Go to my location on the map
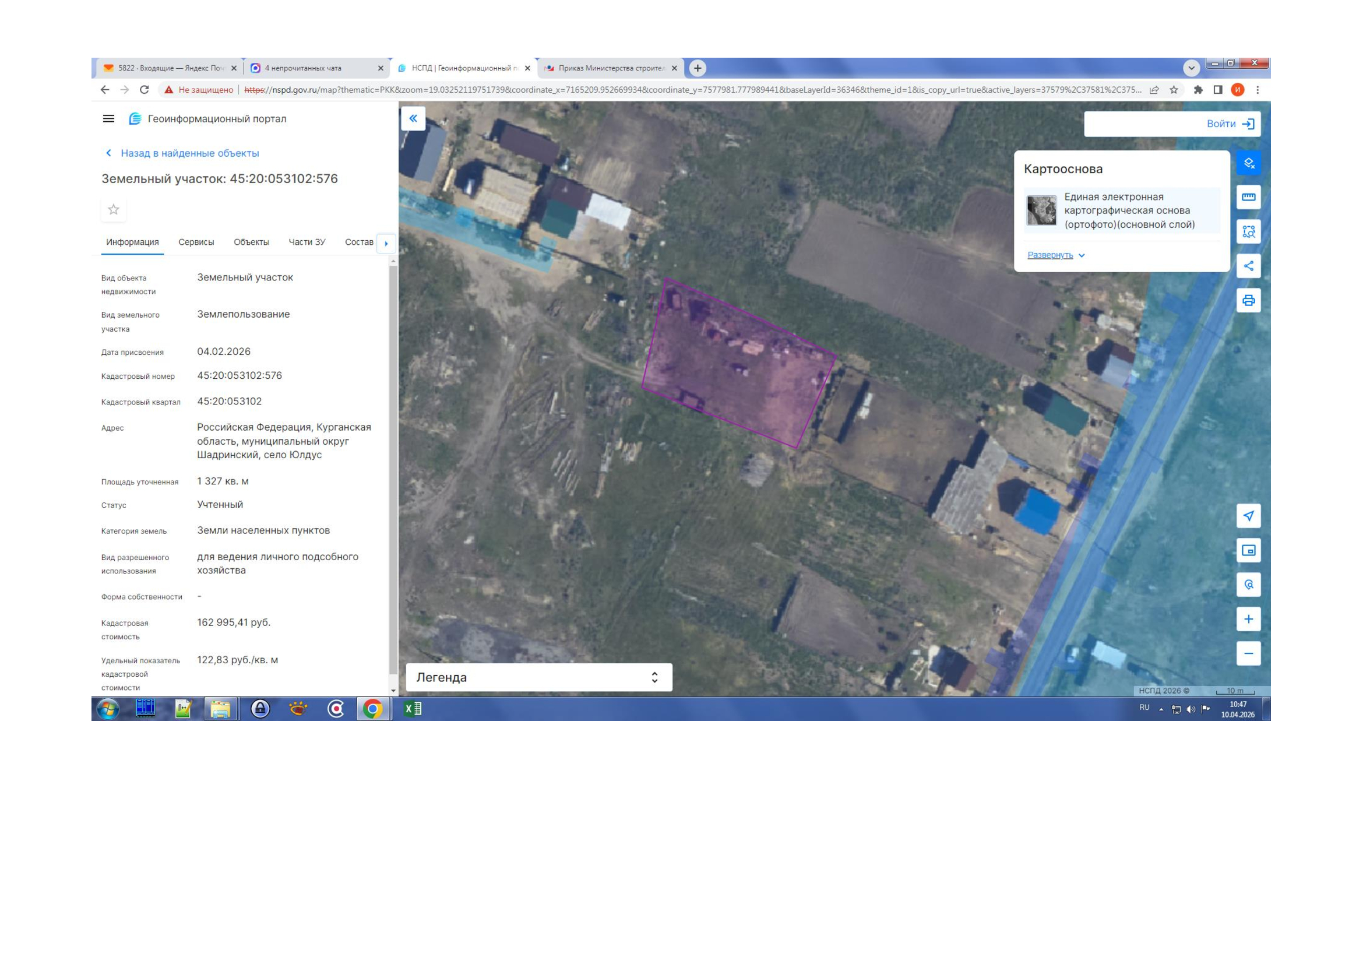Image resolution: width=1363 pixels, height=964 pixels. [1248, 516]
